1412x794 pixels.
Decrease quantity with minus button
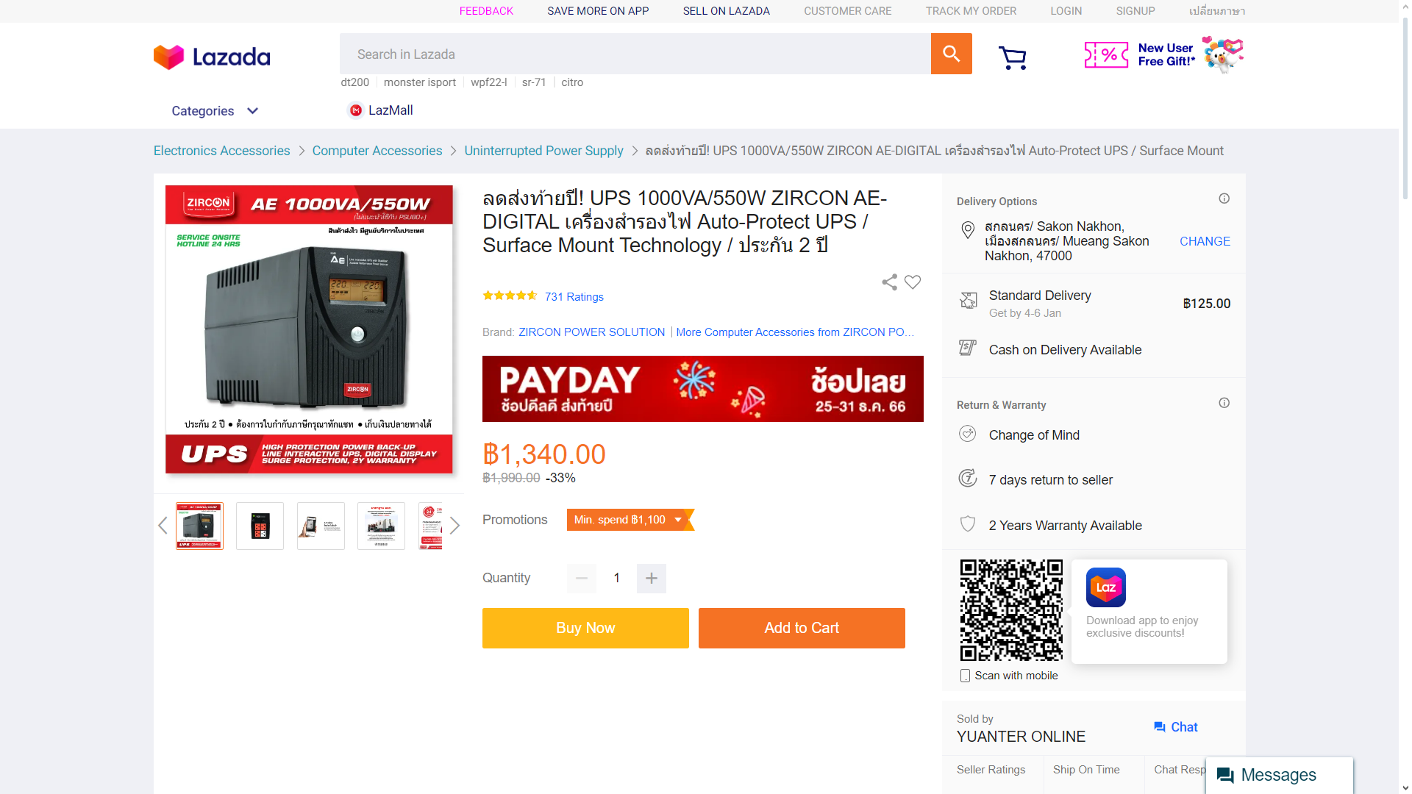pyautogui.click(x=582, y=579)
